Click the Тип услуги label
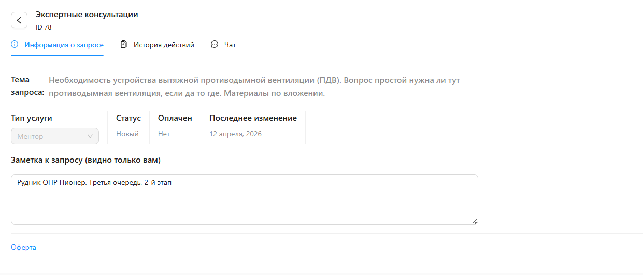Screen dimensions: 643x275 coord(32,118)
